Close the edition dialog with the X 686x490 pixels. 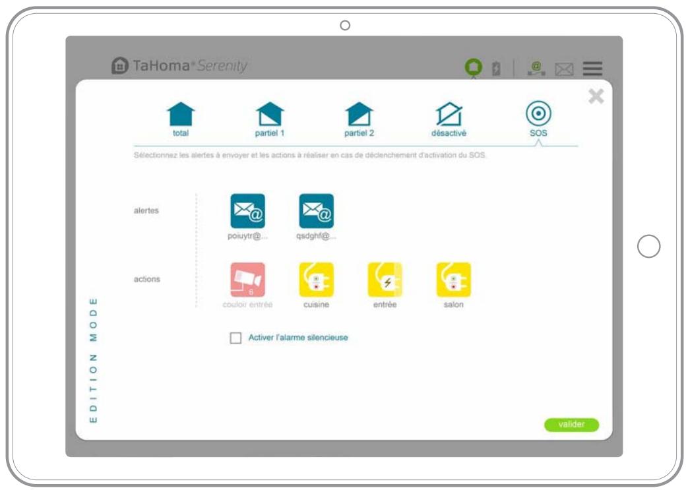pos(596,96)
